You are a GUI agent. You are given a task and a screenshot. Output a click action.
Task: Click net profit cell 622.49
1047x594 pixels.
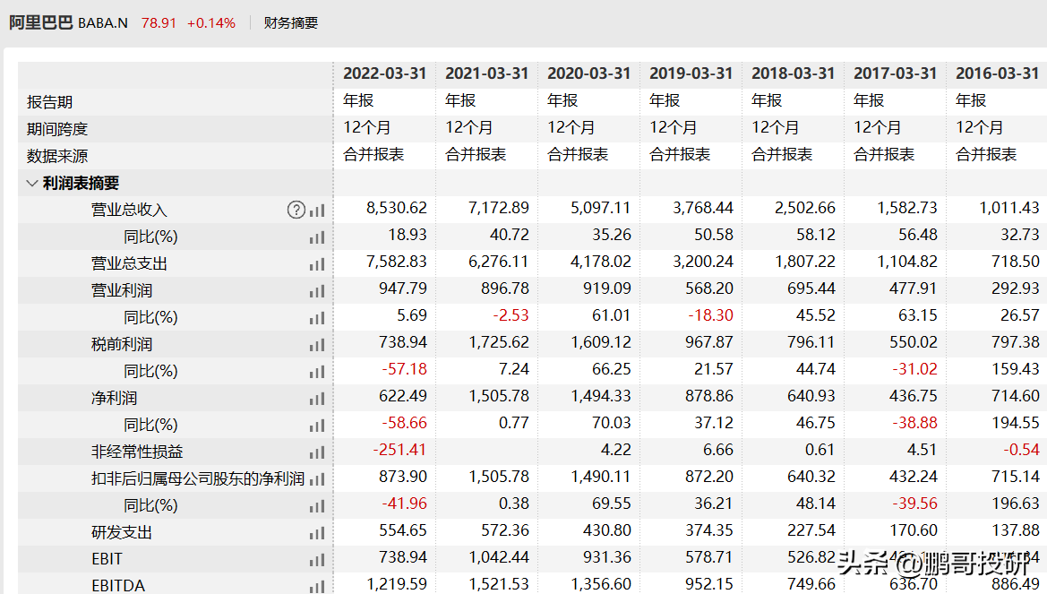403,396
